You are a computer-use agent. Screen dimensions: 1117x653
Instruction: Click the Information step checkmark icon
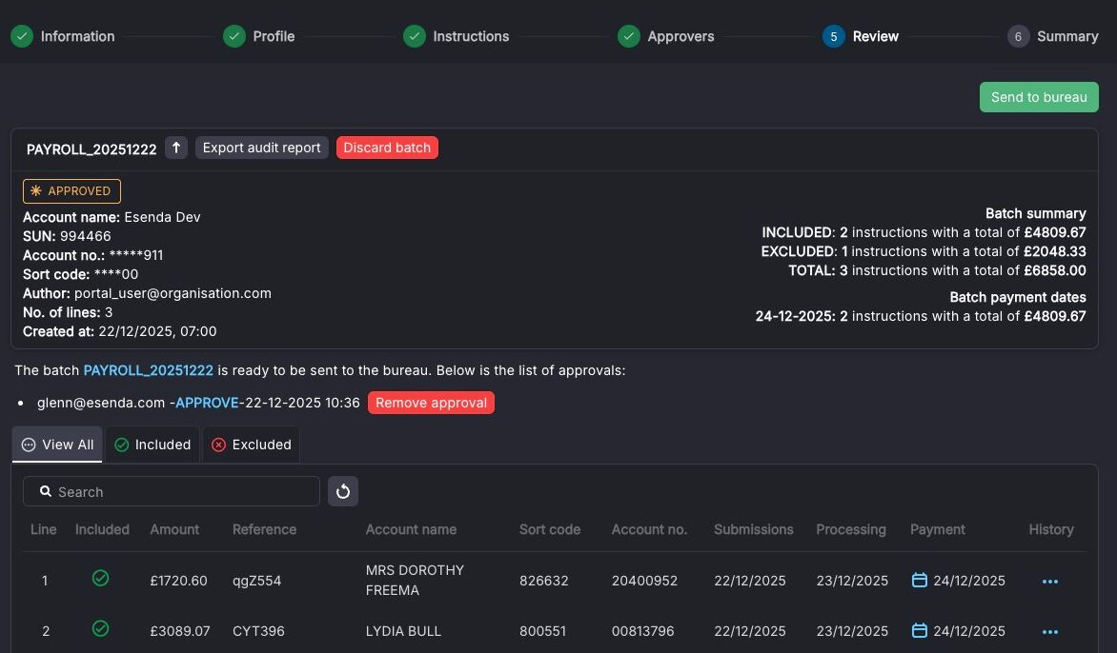[22, 36]
